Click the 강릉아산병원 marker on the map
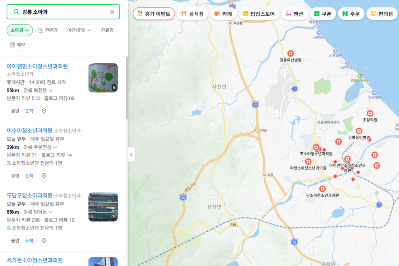The height and width of the screenshot is (266, 399). pos(291,54)
